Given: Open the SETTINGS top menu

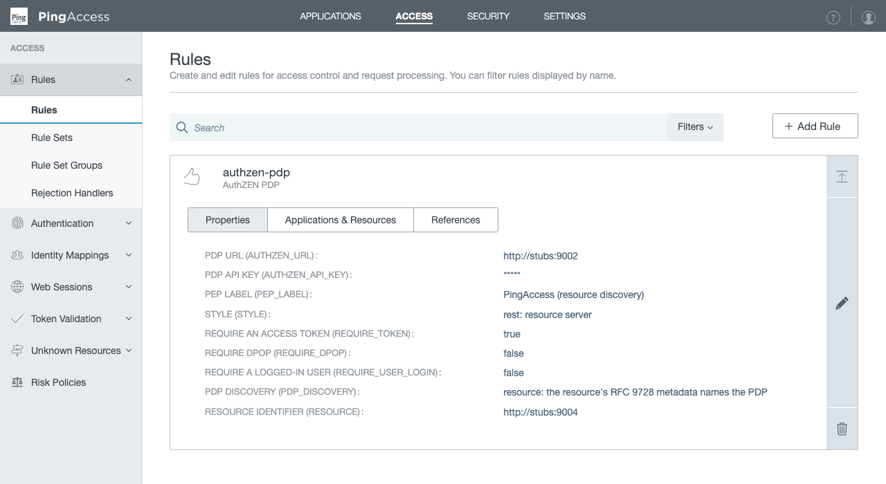Looking at the screenshot, I should click(x=564, y=16).
